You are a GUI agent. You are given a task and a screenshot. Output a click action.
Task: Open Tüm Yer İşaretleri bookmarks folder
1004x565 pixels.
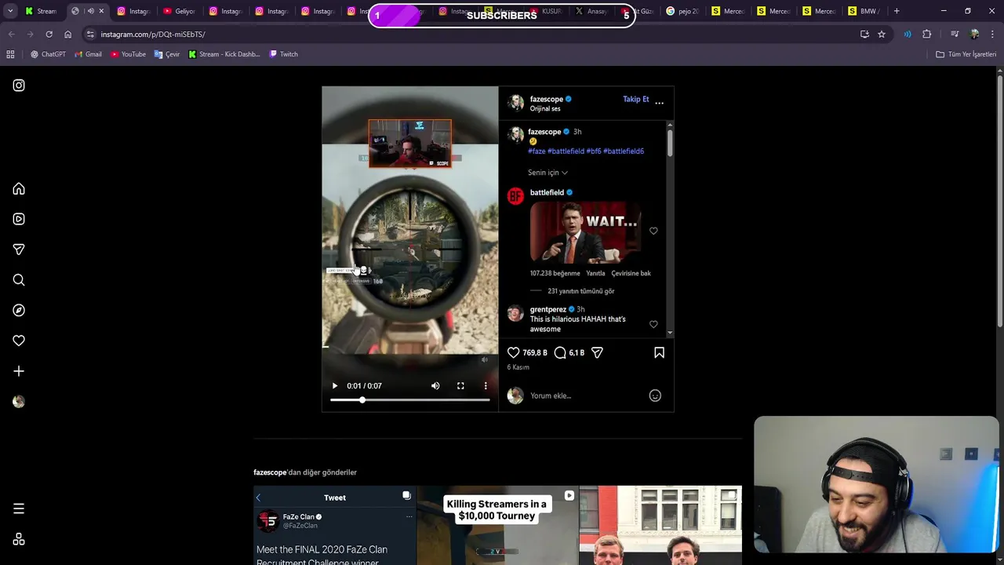(x=966, y=54)
